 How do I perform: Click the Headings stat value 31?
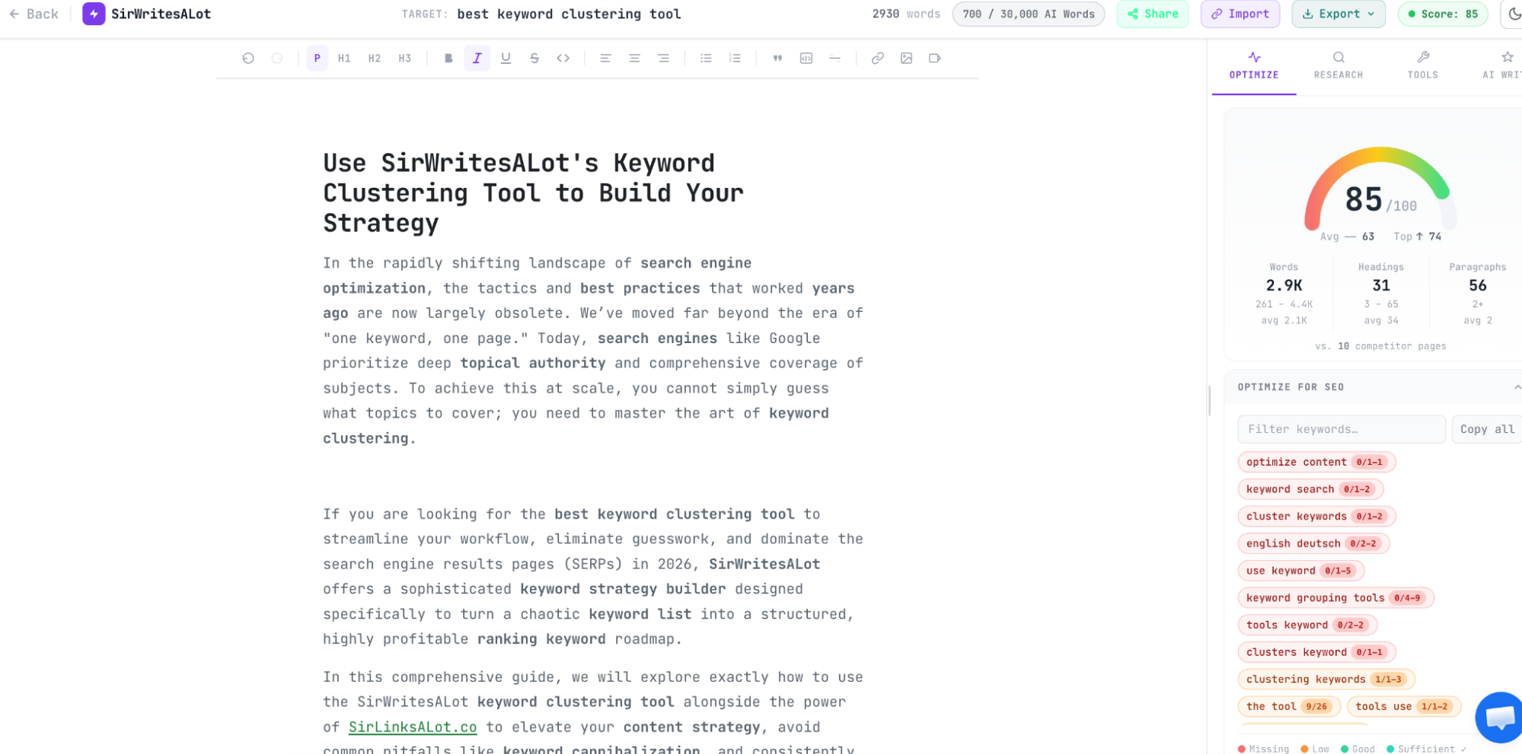[x=1381, y=285]
